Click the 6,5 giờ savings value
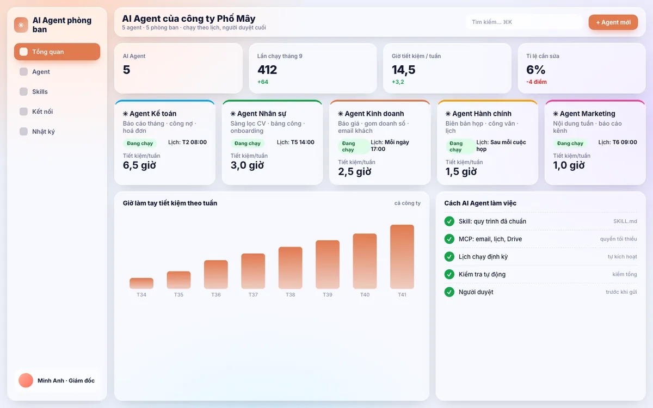This screenshot has width=653, height=408. 139,165
